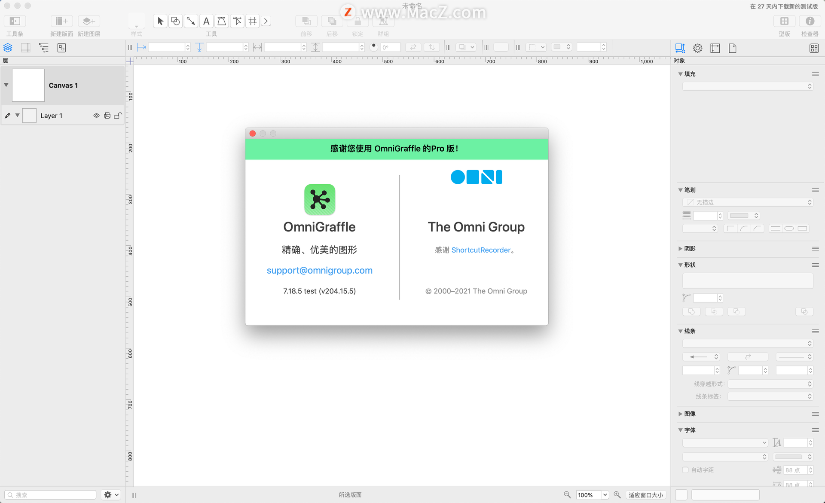Image resolution: width=825 pixels, height=503 pixels.
Task: Click the OmniGraffle app icon
Action: click(320, 200)
